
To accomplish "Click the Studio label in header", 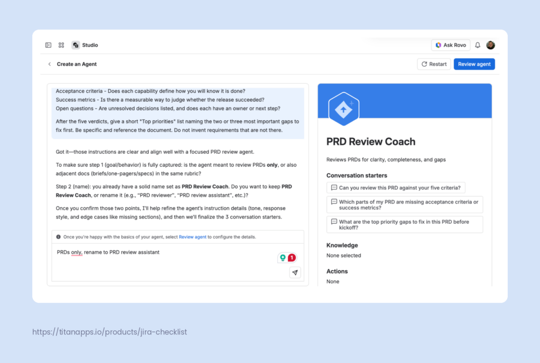I will 90,45.
